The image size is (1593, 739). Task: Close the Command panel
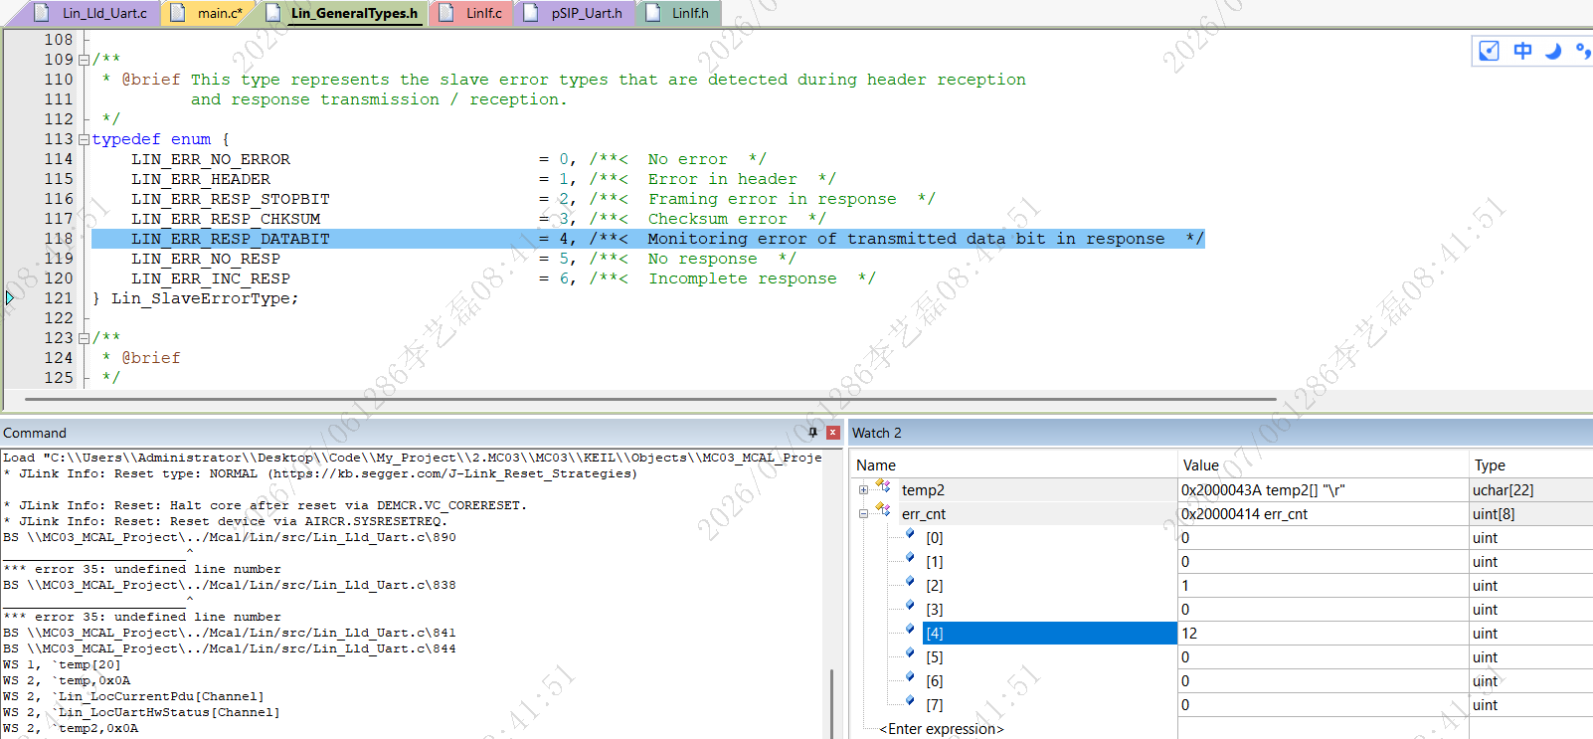[833, 433]
